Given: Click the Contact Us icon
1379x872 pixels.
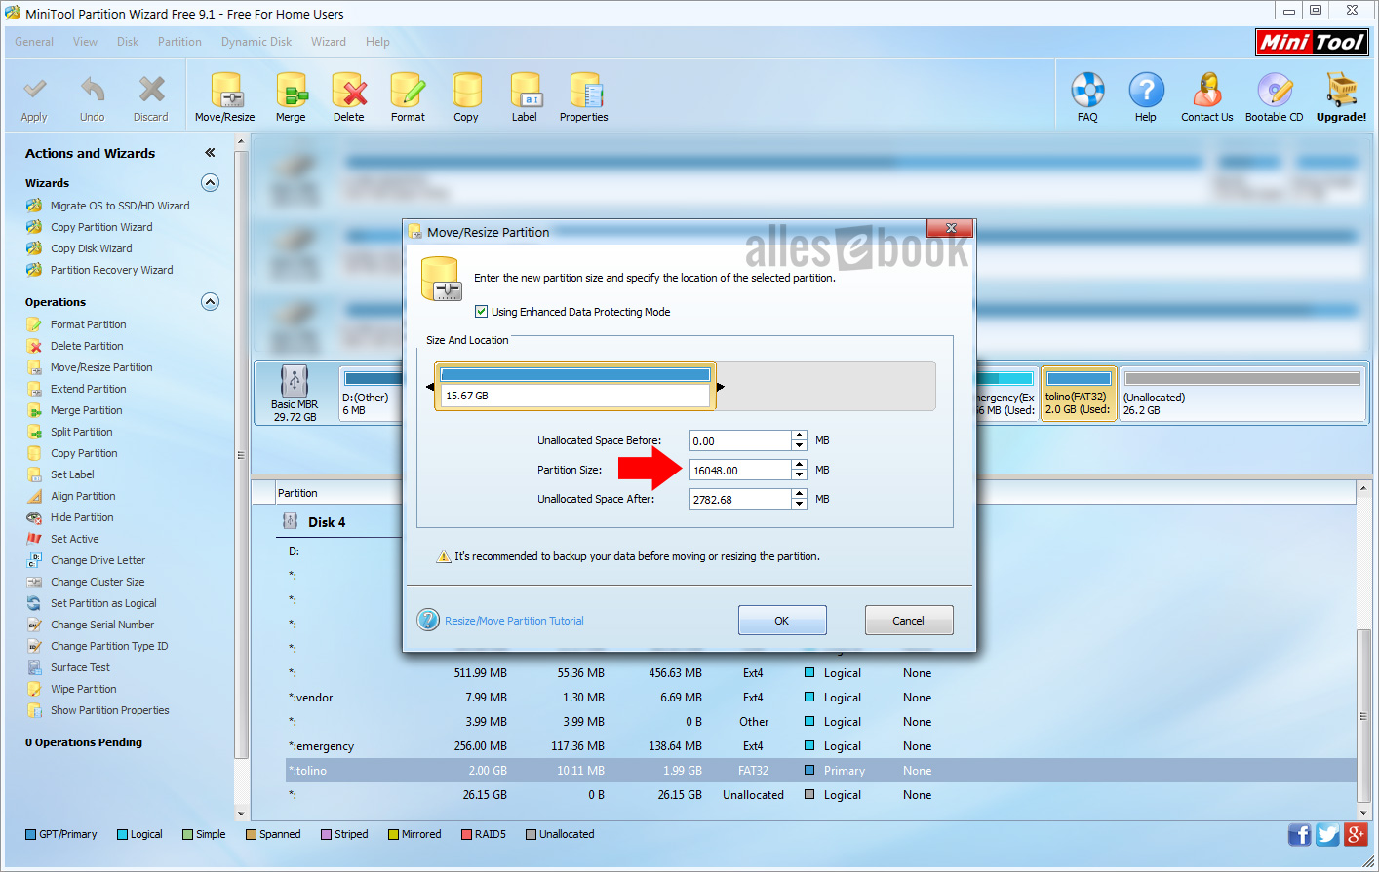Looking at the screenshot, I should coord(1207,97).
